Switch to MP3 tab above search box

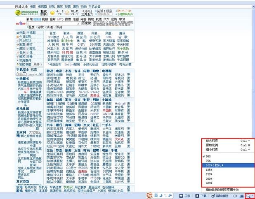click(x=60, y=19)
